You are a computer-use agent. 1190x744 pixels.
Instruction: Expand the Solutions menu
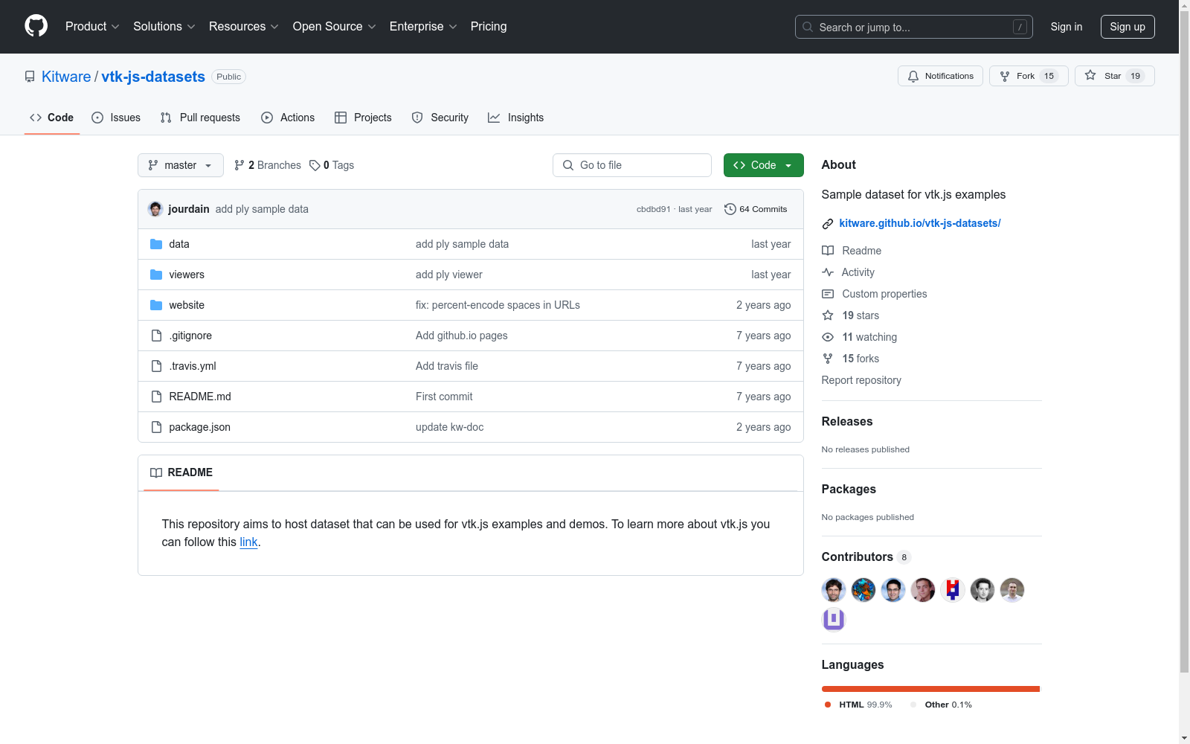tap(164, 26)
